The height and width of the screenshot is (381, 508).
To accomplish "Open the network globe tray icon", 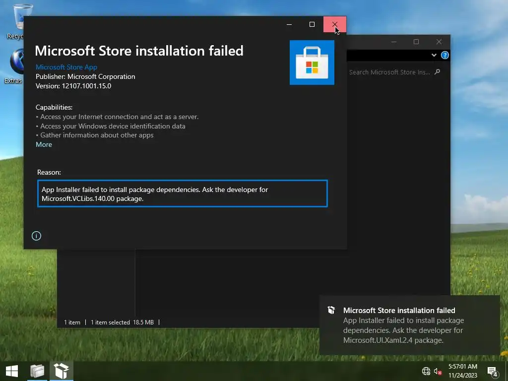I will pyautogui.click(x=426, y=371).
